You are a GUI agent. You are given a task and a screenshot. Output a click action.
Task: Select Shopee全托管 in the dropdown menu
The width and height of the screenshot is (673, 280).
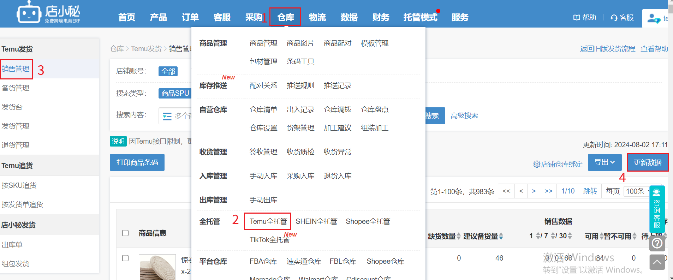click(x=368, y=221)
